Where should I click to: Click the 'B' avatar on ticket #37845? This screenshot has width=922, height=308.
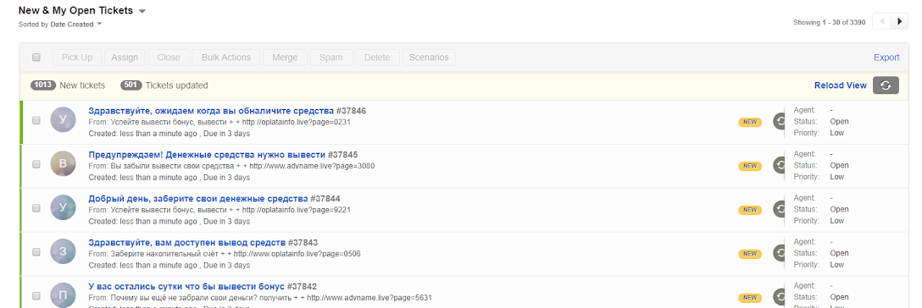coord(63,164)
